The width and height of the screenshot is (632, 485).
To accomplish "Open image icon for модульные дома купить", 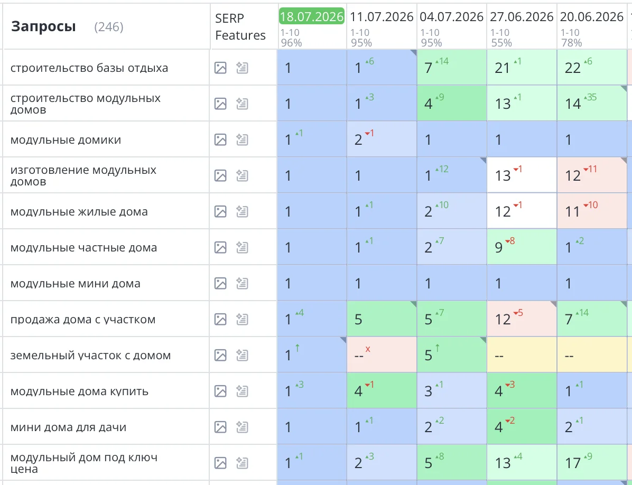I will coord(220,391).
